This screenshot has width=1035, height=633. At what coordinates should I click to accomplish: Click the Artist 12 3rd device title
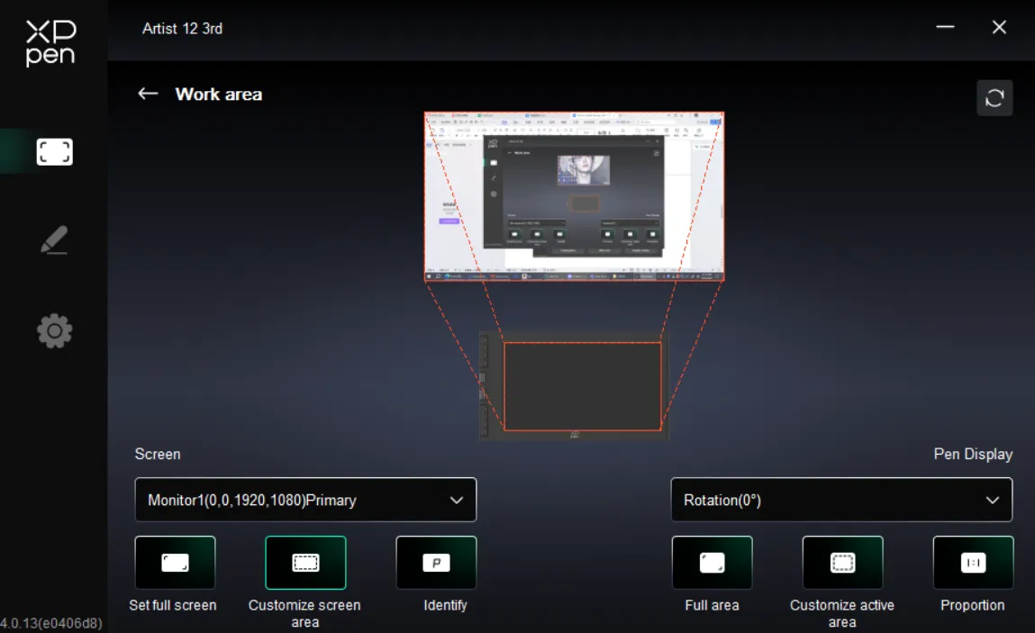coord(182,29)
